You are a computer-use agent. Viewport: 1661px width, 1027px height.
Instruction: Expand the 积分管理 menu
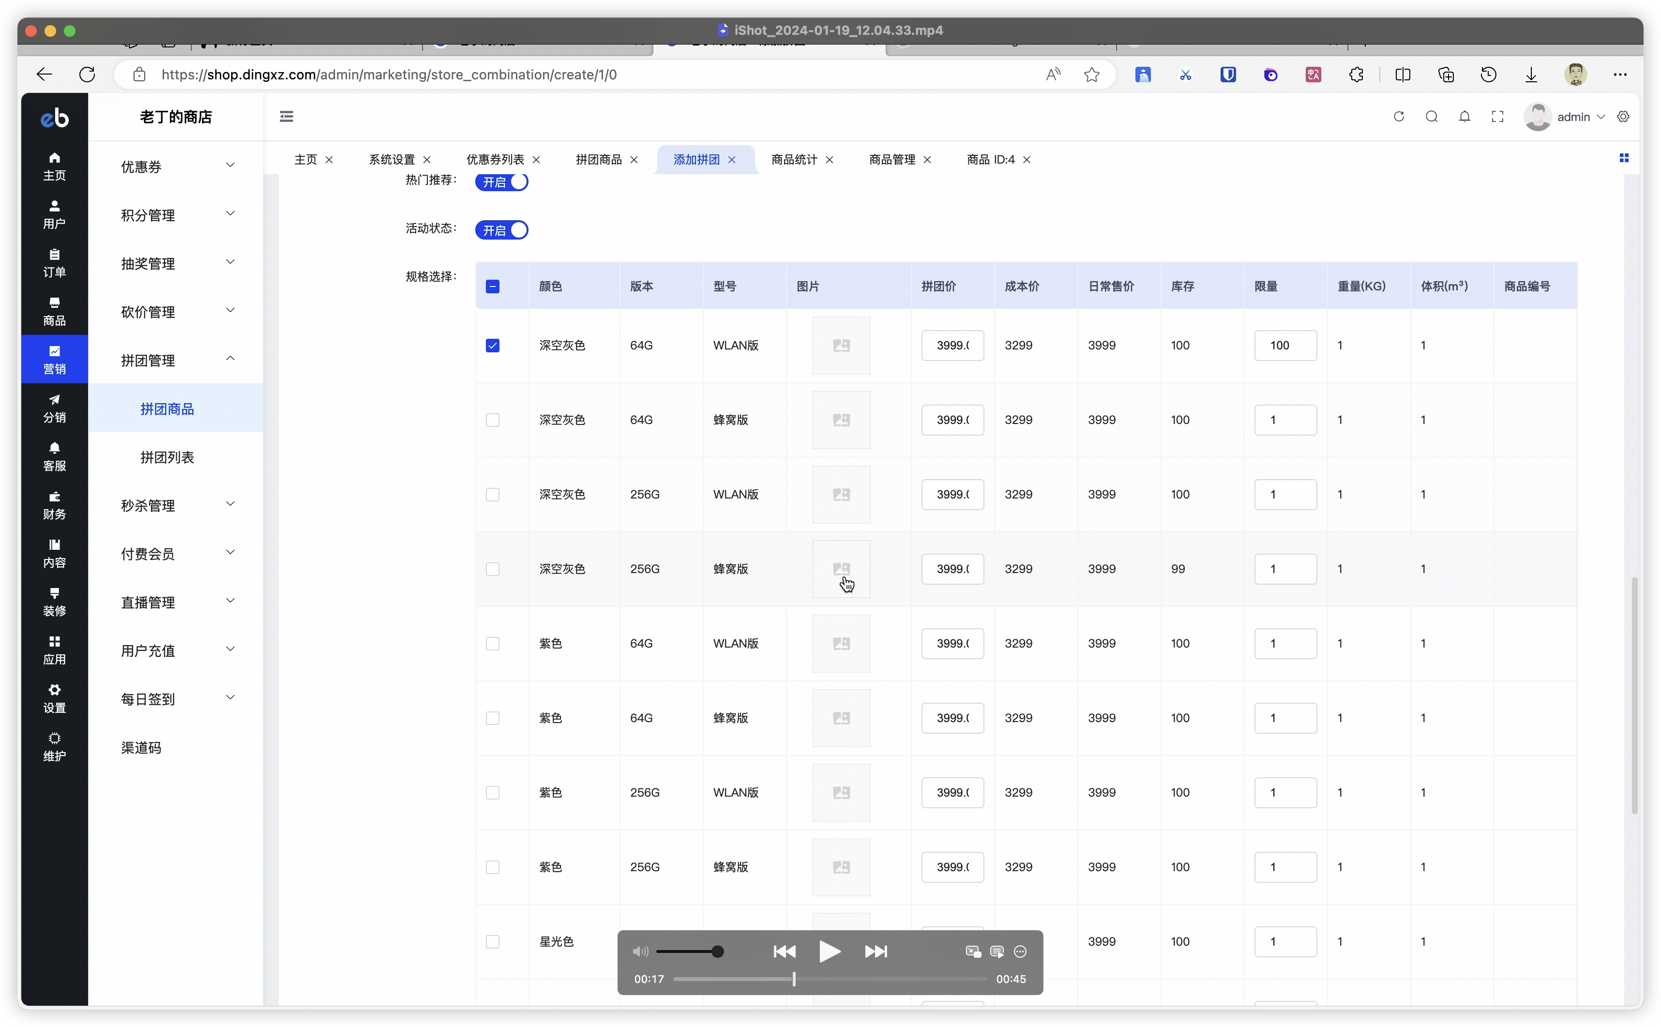pos(176,214)
